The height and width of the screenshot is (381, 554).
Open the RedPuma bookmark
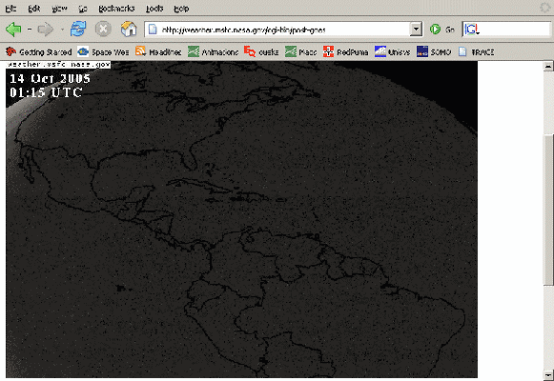[x=345, y=51]
